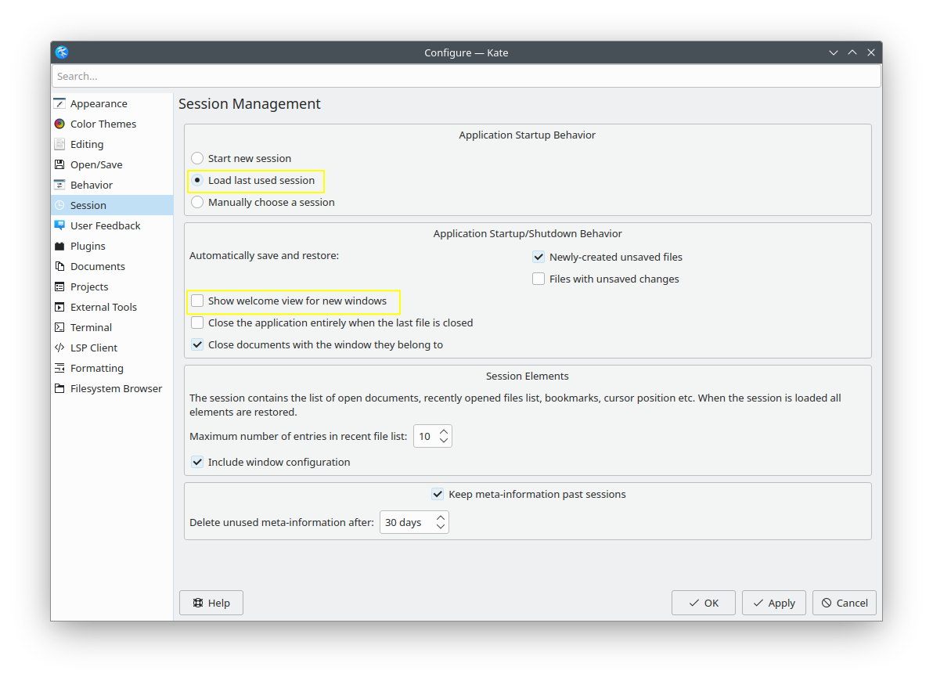Image resolution: width=933 pixels, height=681 pixels.
Task: Click the LSP Client code icon
Action: point(59,348)
